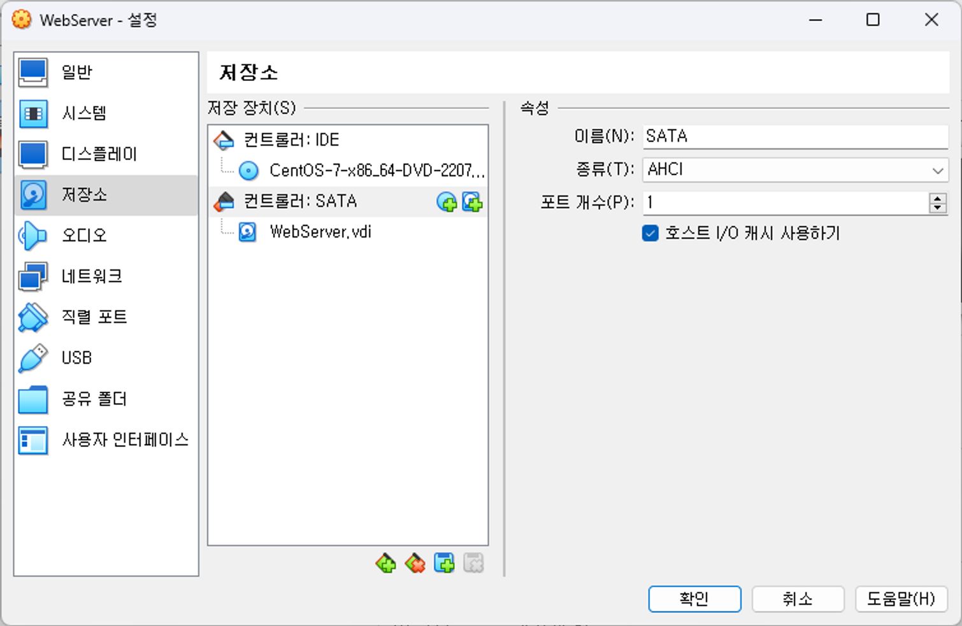Image resolution: width=962 pixels, height=626 pixels.
Task: Click the 직렬 포트 connector icon in sidebar
Action: [x=33, y=317]
